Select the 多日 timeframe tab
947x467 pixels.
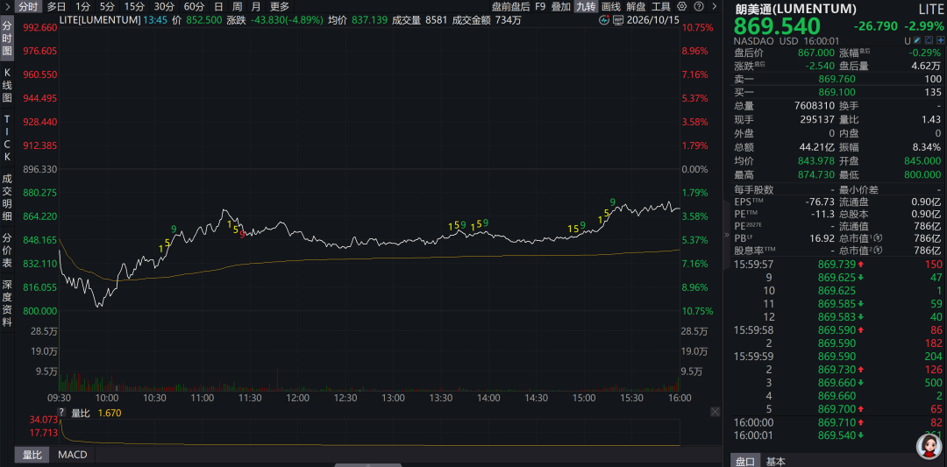[x=57, y=7]
